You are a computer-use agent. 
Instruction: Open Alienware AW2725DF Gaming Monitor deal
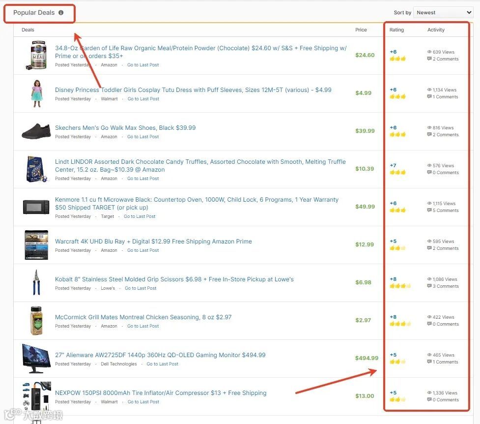pos(160,355)
